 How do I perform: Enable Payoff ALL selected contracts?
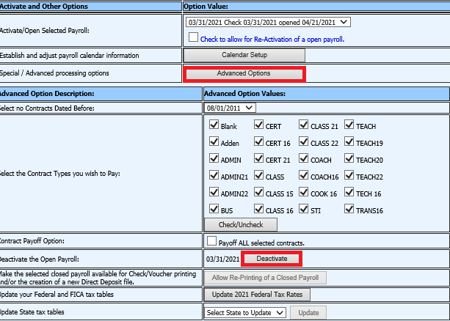[212, 241]
